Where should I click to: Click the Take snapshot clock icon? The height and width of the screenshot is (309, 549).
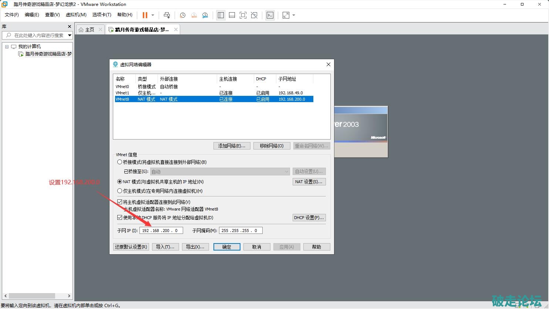(x=183, y=15)
